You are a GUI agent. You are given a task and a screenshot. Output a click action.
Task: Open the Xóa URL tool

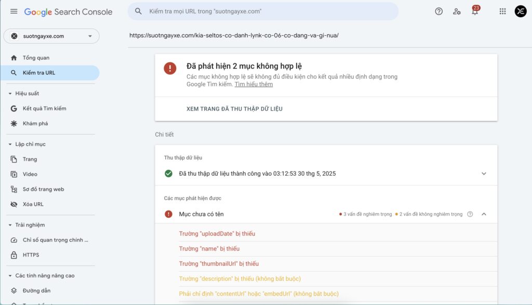click(49, 204)
